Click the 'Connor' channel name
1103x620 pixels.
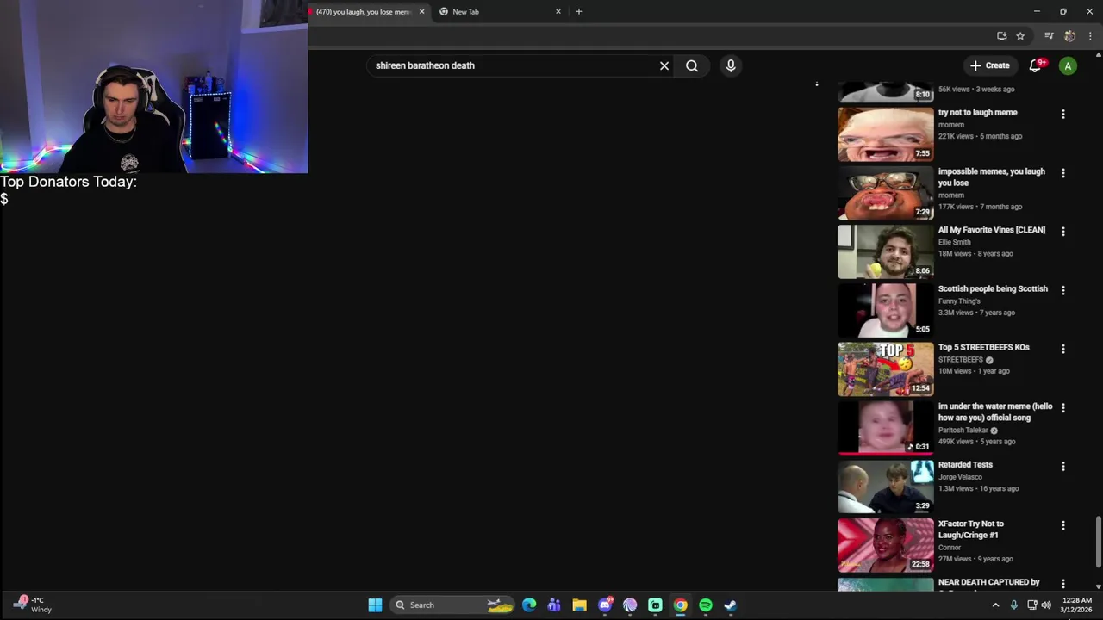[x=949, y=548]
